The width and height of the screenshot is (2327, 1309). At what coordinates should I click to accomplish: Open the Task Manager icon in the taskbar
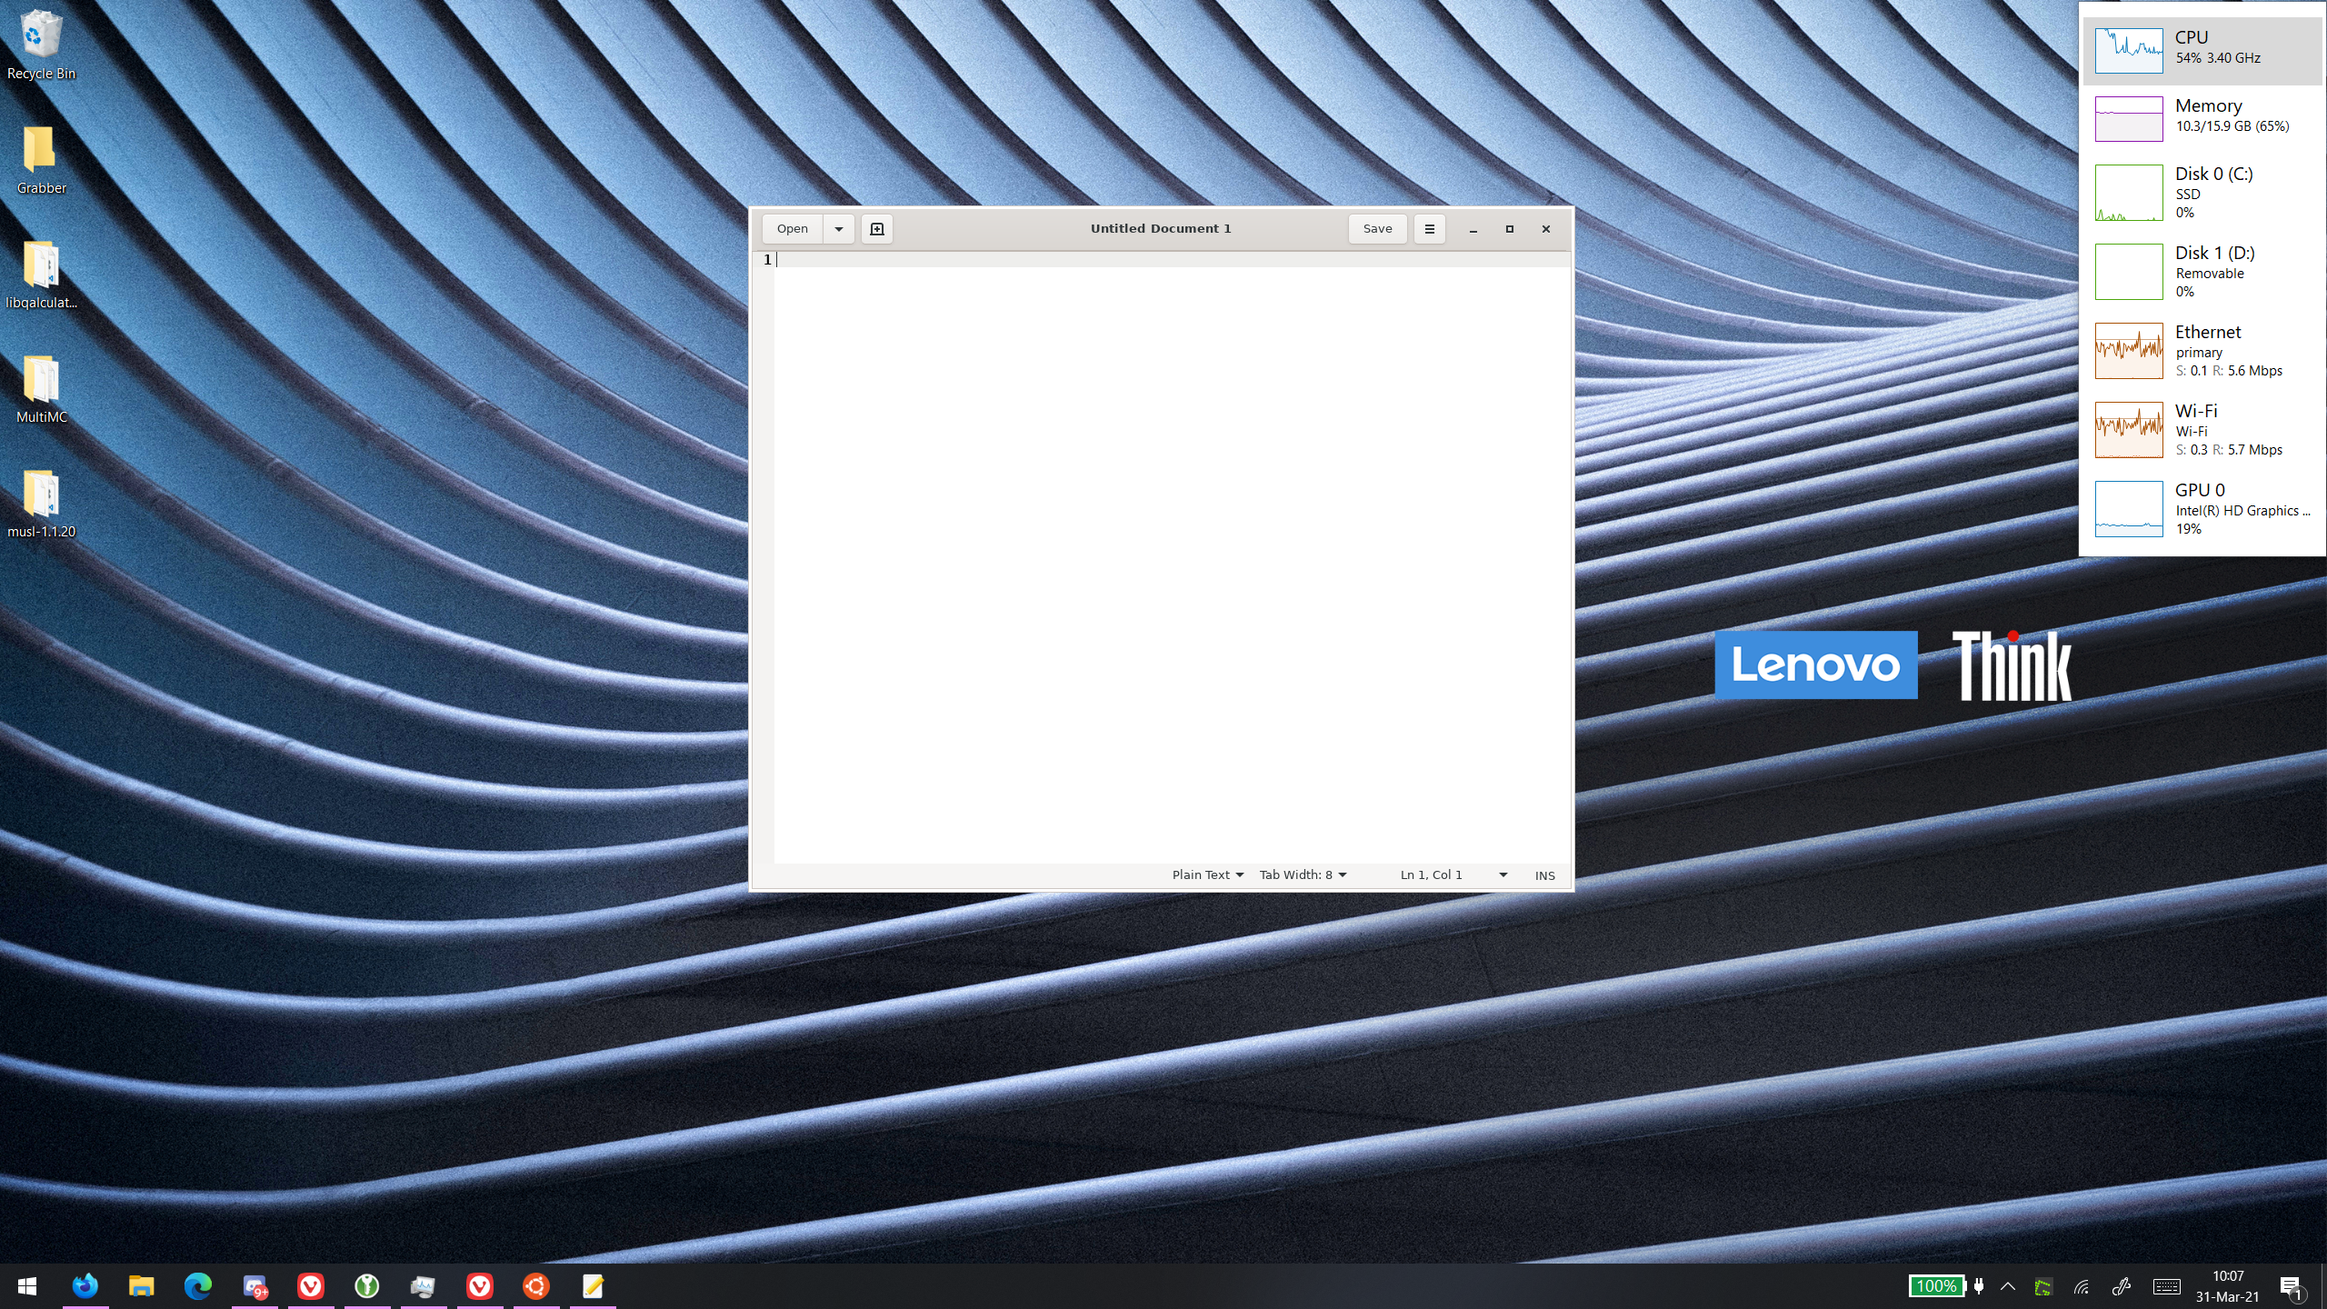424,1286
